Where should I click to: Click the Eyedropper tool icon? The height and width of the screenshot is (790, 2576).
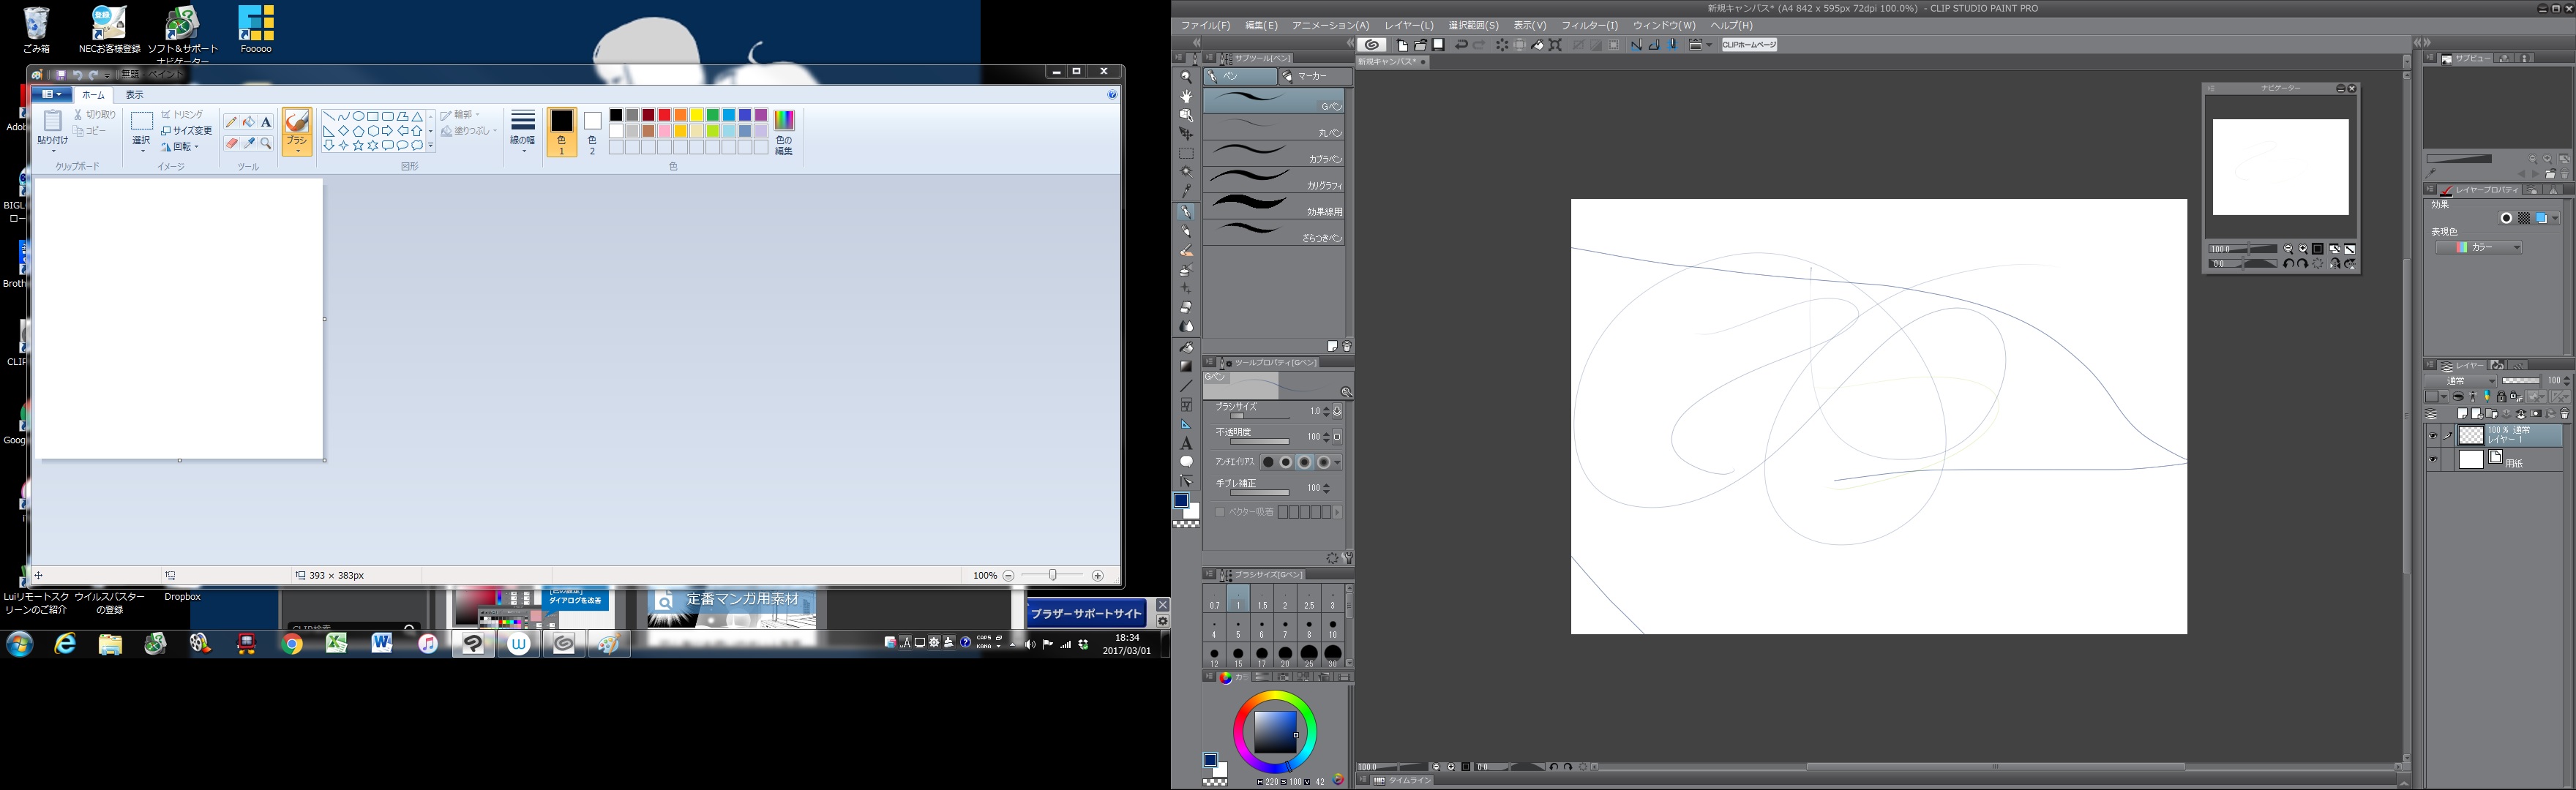click(x=1186, y=191)
